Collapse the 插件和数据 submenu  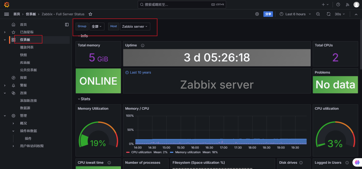14,131
